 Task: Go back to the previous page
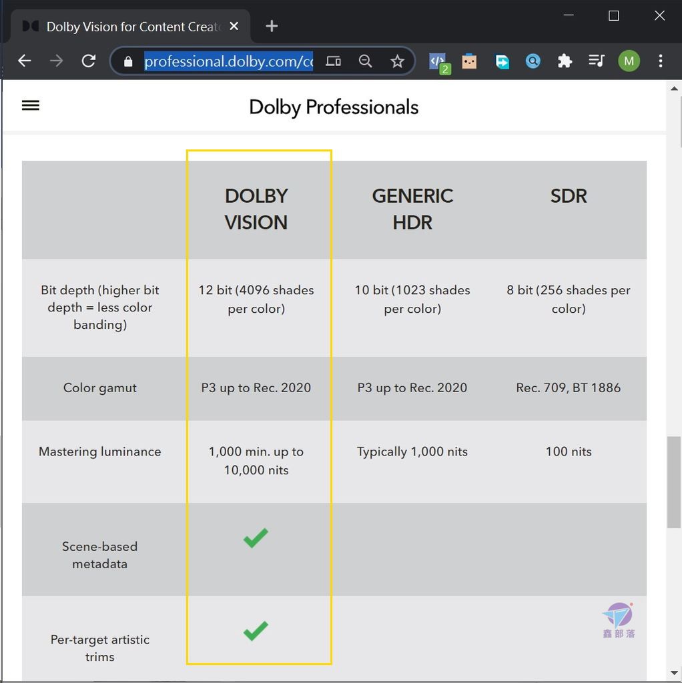25,61
